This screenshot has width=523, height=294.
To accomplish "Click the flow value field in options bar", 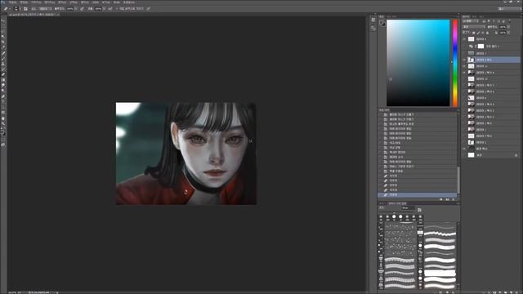I will point(98,8).
